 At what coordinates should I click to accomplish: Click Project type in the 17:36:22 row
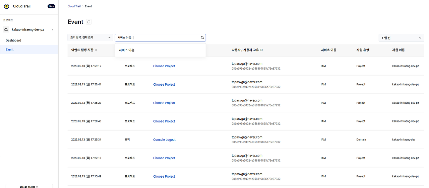361,103
